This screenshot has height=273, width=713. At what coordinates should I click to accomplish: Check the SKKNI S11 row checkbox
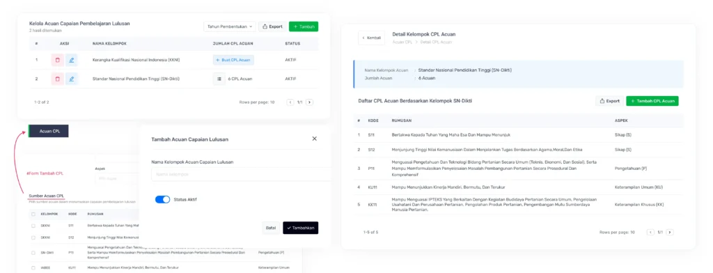[33, 226]
